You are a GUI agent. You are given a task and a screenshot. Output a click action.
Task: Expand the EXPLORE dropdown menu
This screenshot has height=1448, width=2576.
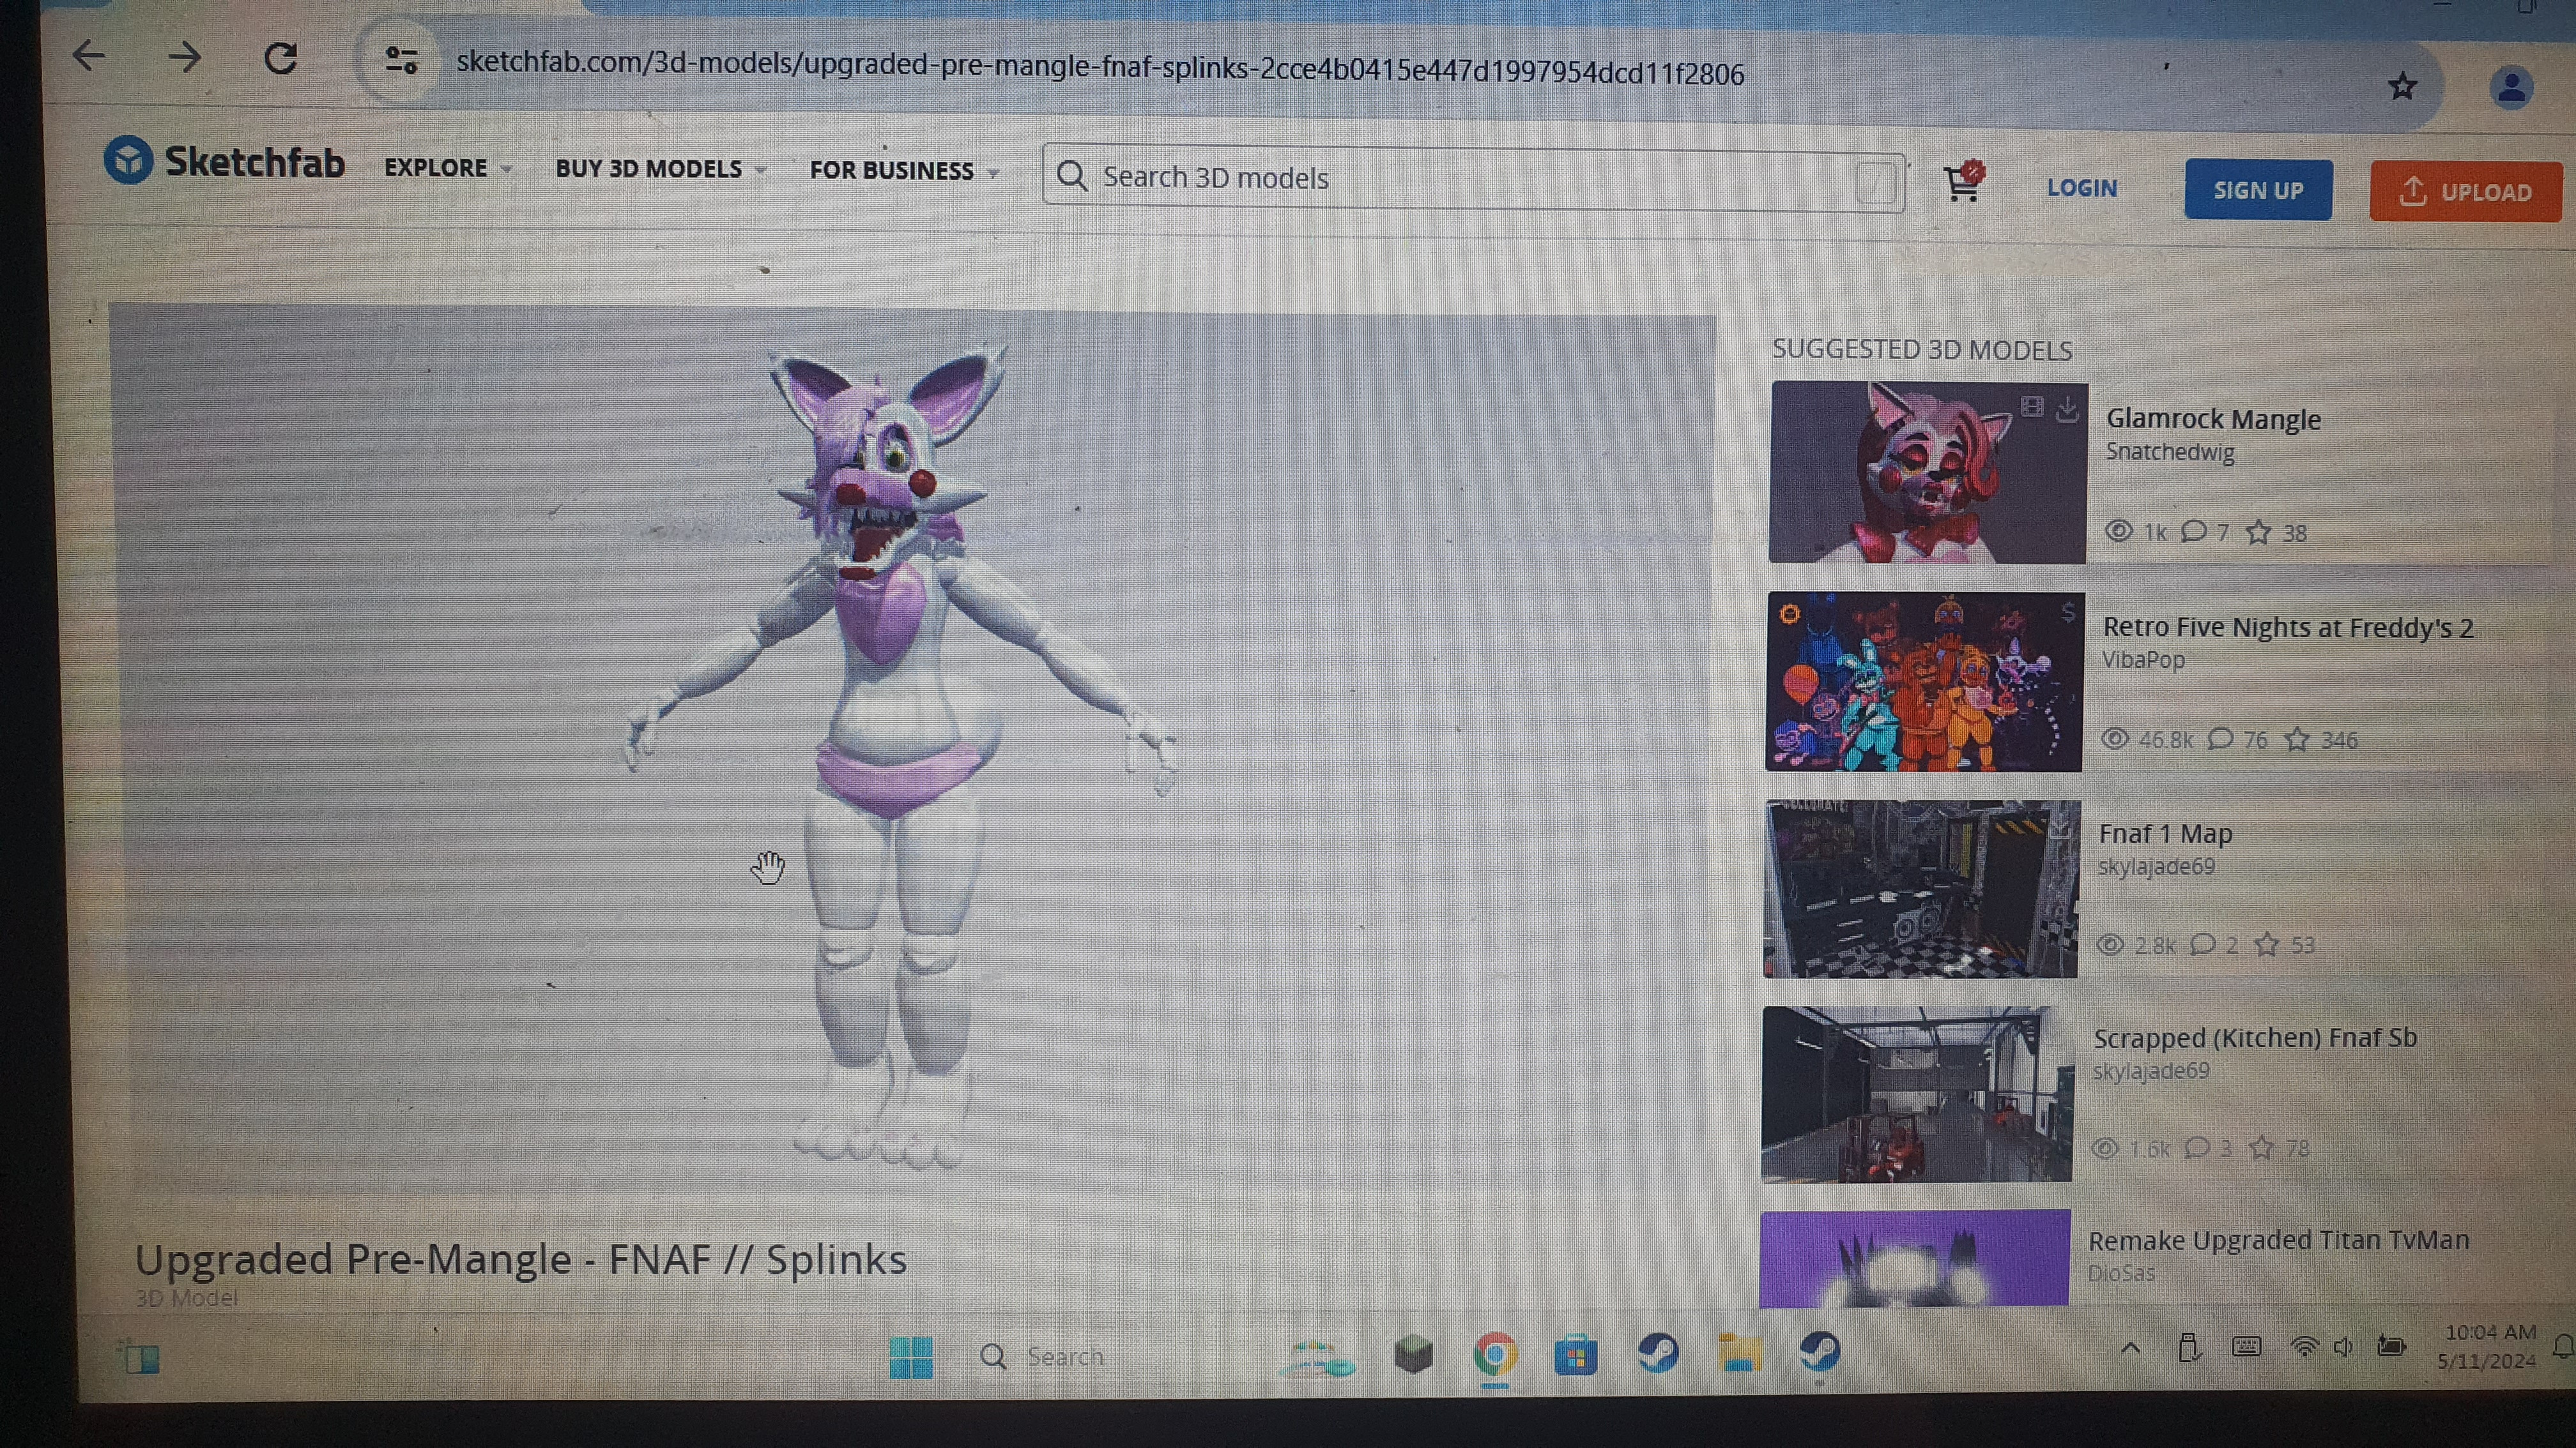[448, 168]
